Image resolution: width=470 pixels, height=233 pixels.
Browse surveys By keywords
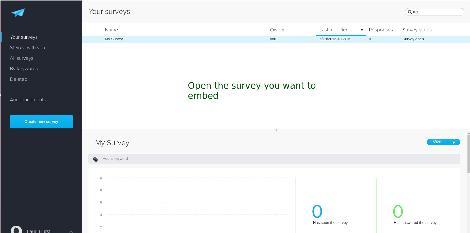point(24,69)
